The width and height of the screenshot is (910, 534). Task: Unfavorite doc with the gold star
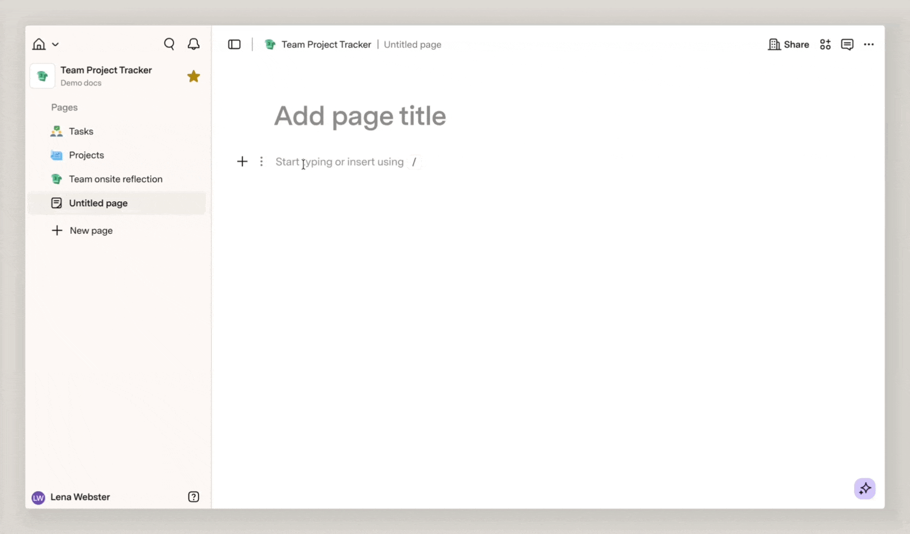click(x=193, y=76)
